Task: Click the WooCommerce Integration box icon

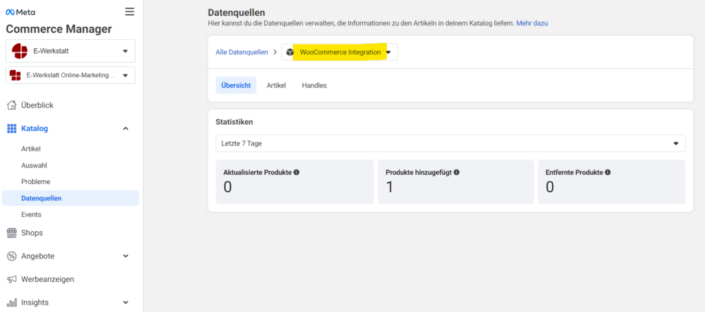Action: tap(290, 52)
